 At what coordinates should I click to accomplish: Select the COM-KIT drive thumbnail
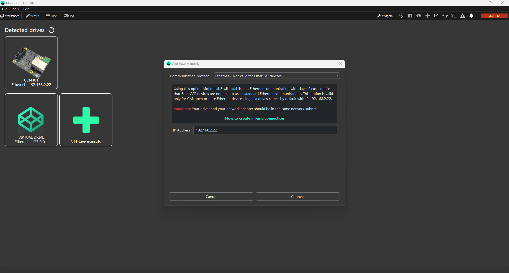31,63
